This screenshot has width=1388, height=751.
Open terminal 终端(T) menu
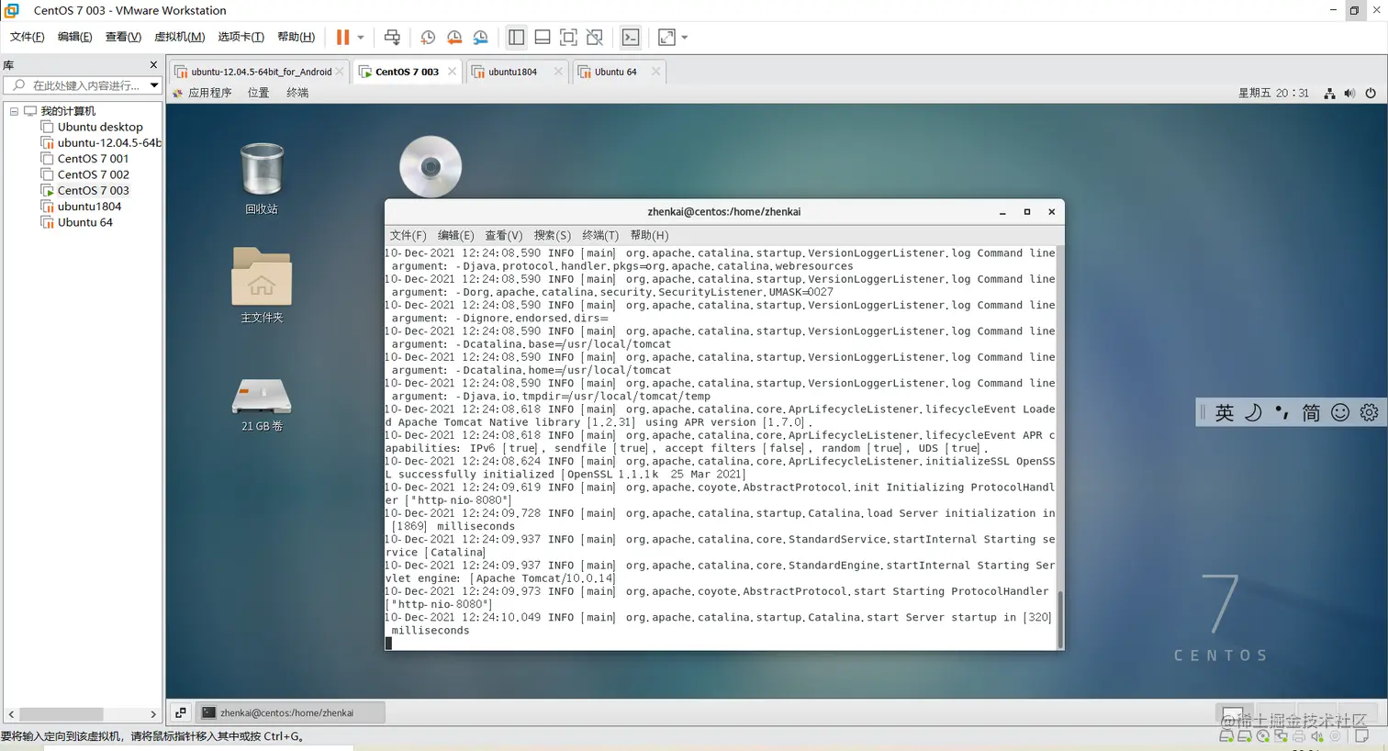point(600,236)
